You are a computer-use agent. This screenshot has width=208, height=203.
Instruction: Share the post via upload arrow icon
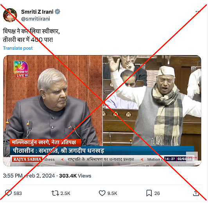pos(196,193)
